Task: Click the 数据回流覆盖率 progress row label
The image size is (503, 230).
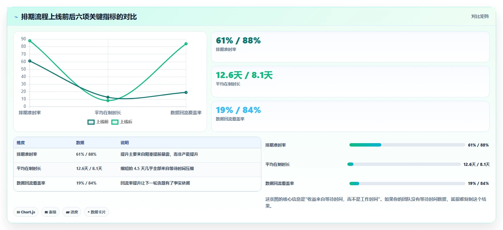Action: click(x=280, y=184)
